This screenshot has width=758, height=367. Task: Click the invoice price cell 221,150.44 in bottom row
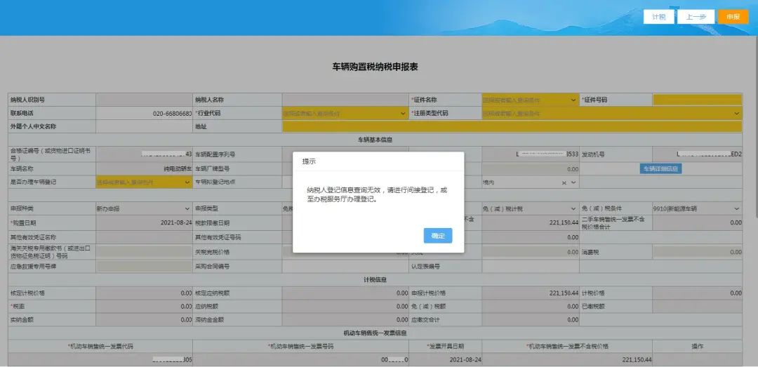pos(567,360)
